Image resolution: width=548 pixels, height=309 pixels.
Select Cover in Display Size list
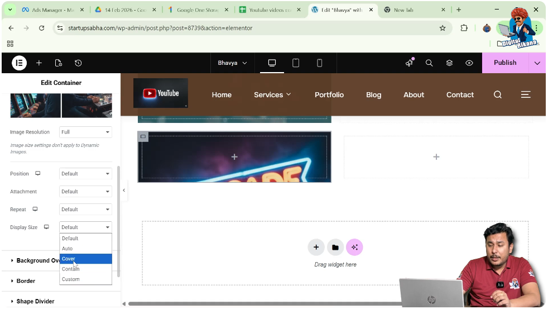click(85, 259)
